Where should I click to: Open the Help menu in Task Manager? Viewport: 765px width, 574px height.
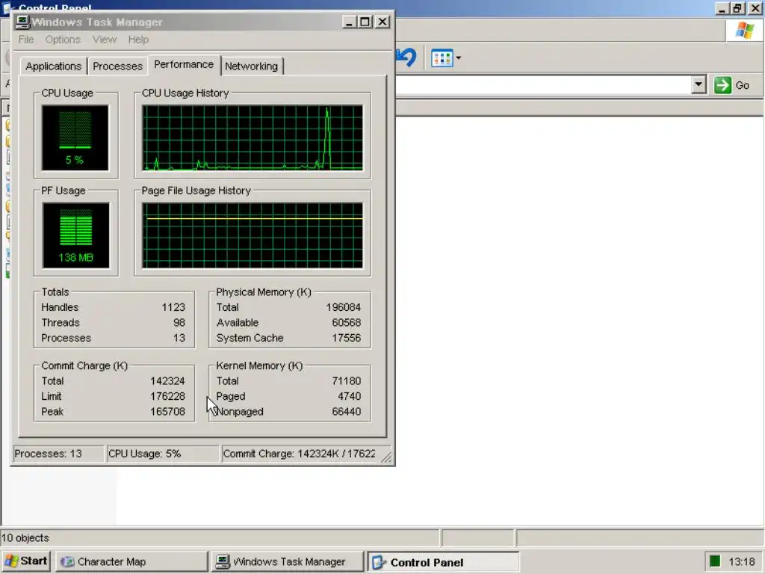138,40
